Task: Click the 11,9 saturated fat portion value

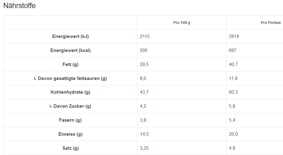Action: (x=233, y=78)
